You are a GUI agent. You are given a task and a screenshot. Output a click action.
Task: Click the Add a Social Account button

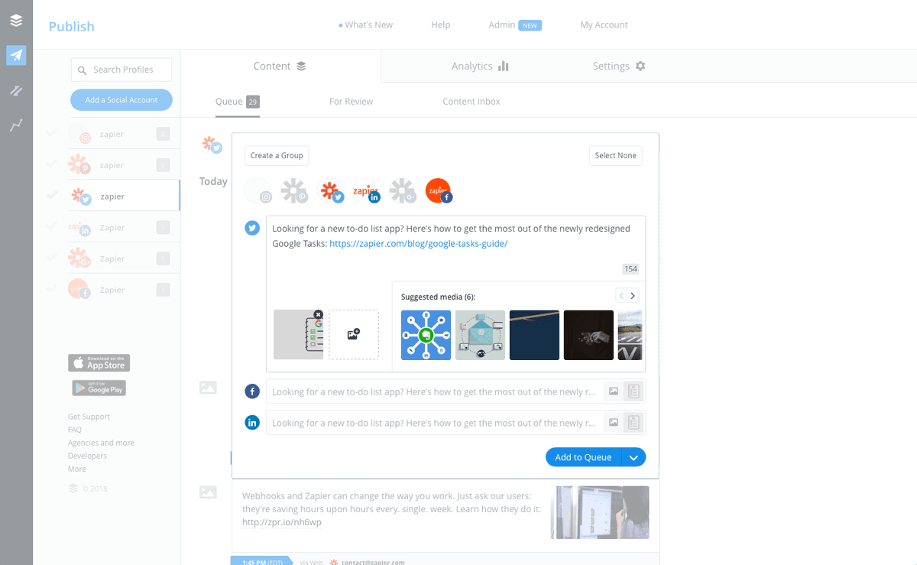point(122,99)
